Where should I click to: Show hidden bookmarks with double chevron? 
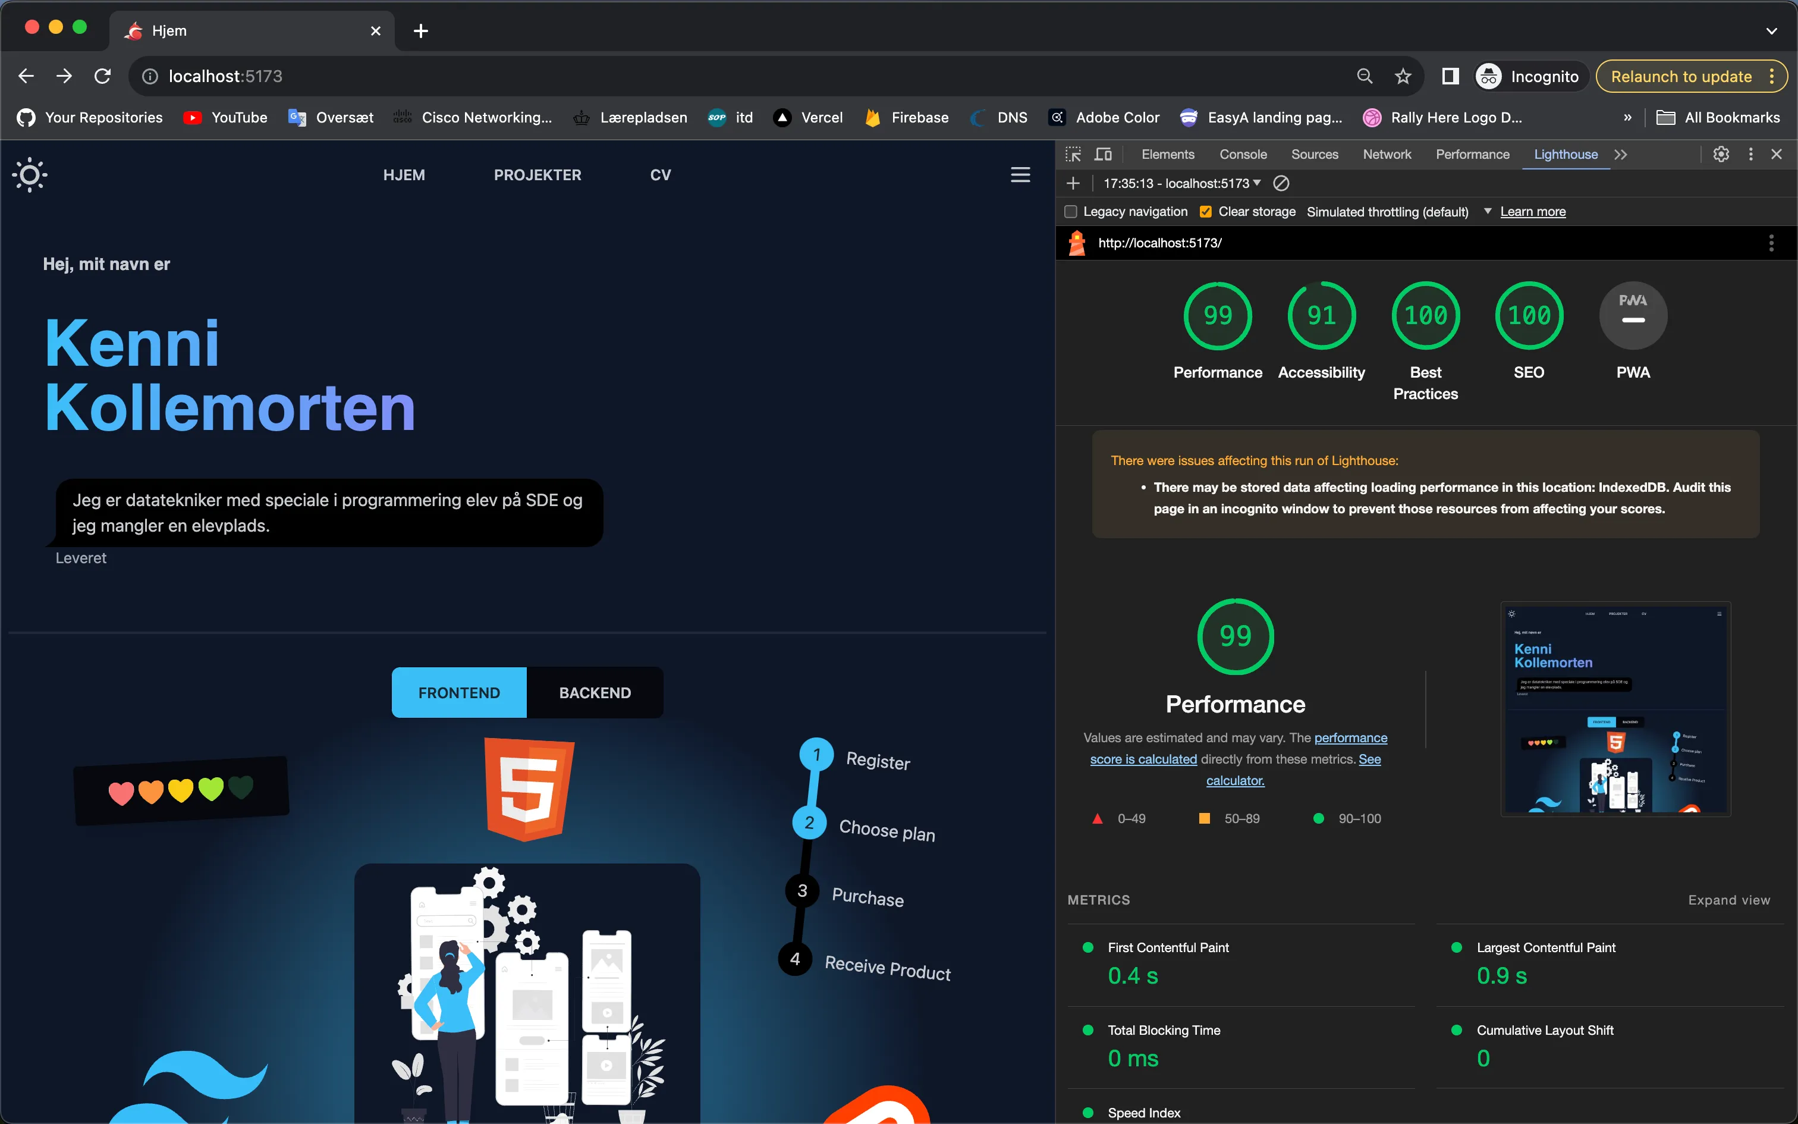click(x=1627, y=118)
